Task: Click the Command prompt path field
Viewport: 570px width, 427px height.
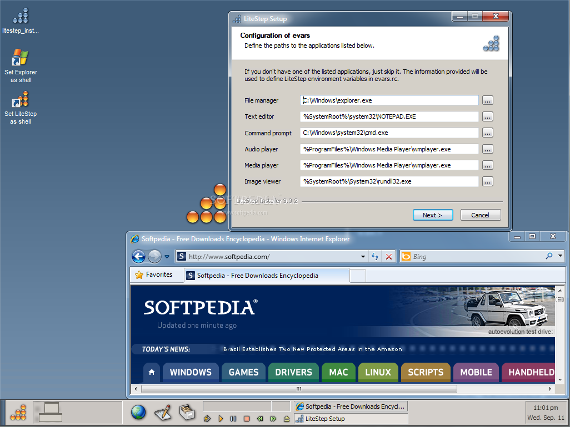Action: (x=389, y=133)
